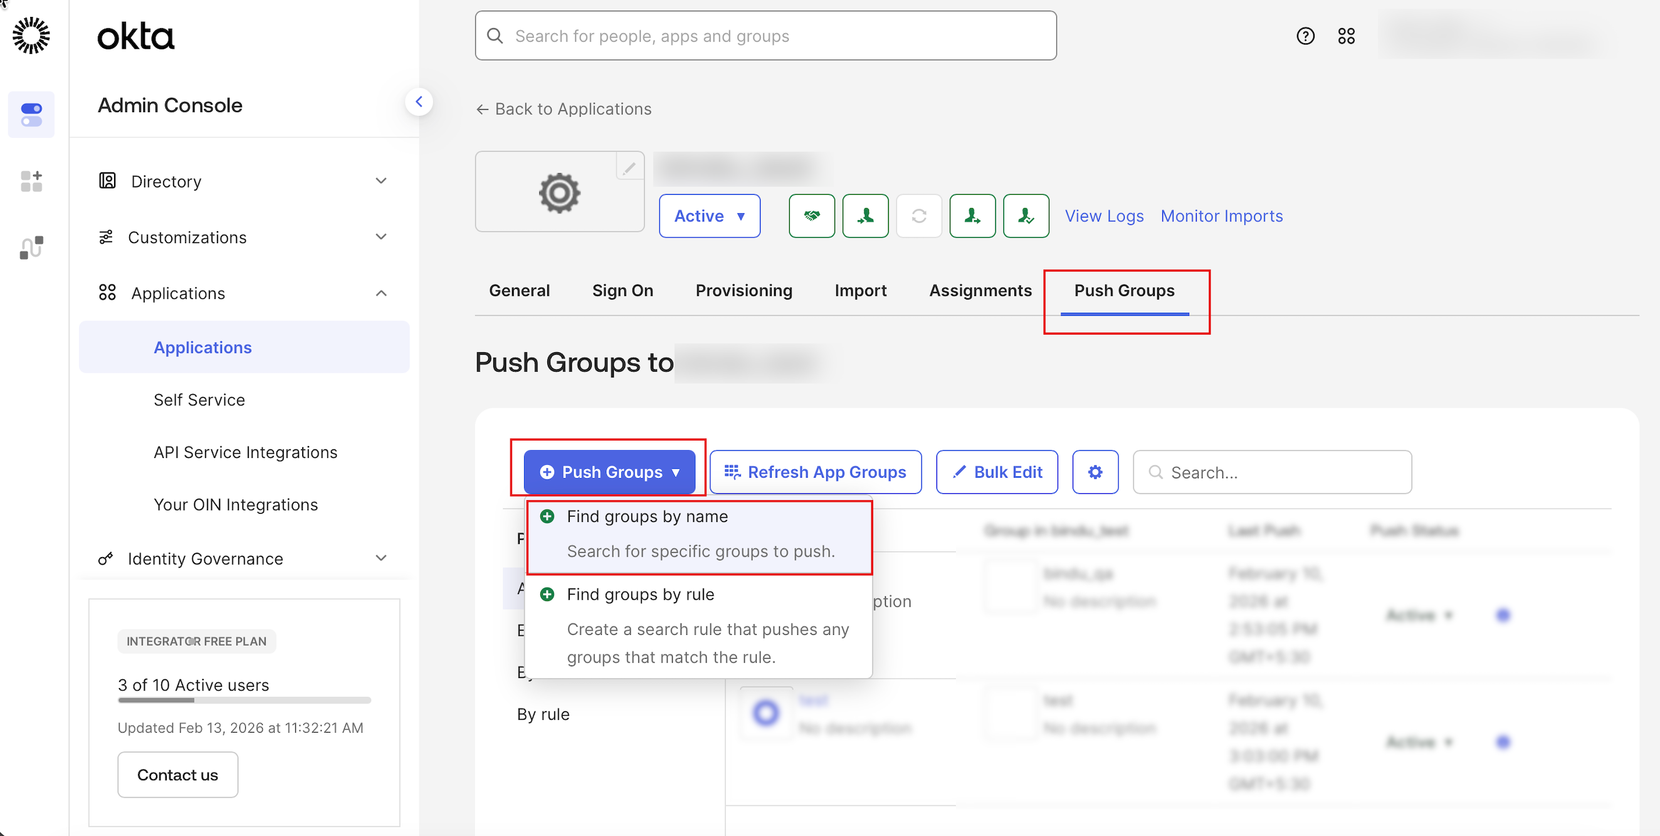Select the admin console toggle icon in rail

click(31, 115)
